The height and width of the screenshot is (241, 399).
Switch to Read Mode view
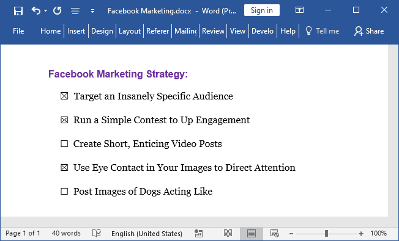pos(228,233)
